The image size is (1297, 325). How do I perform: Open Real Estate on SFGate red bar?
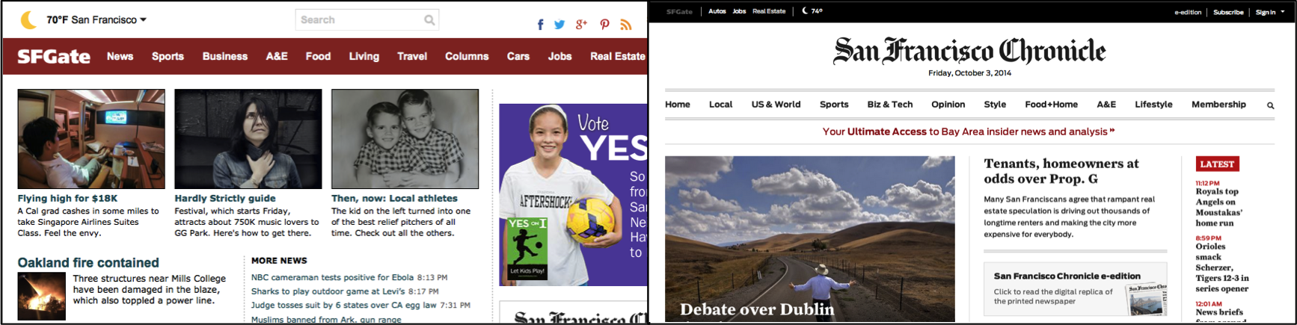[x=618, y=56]
